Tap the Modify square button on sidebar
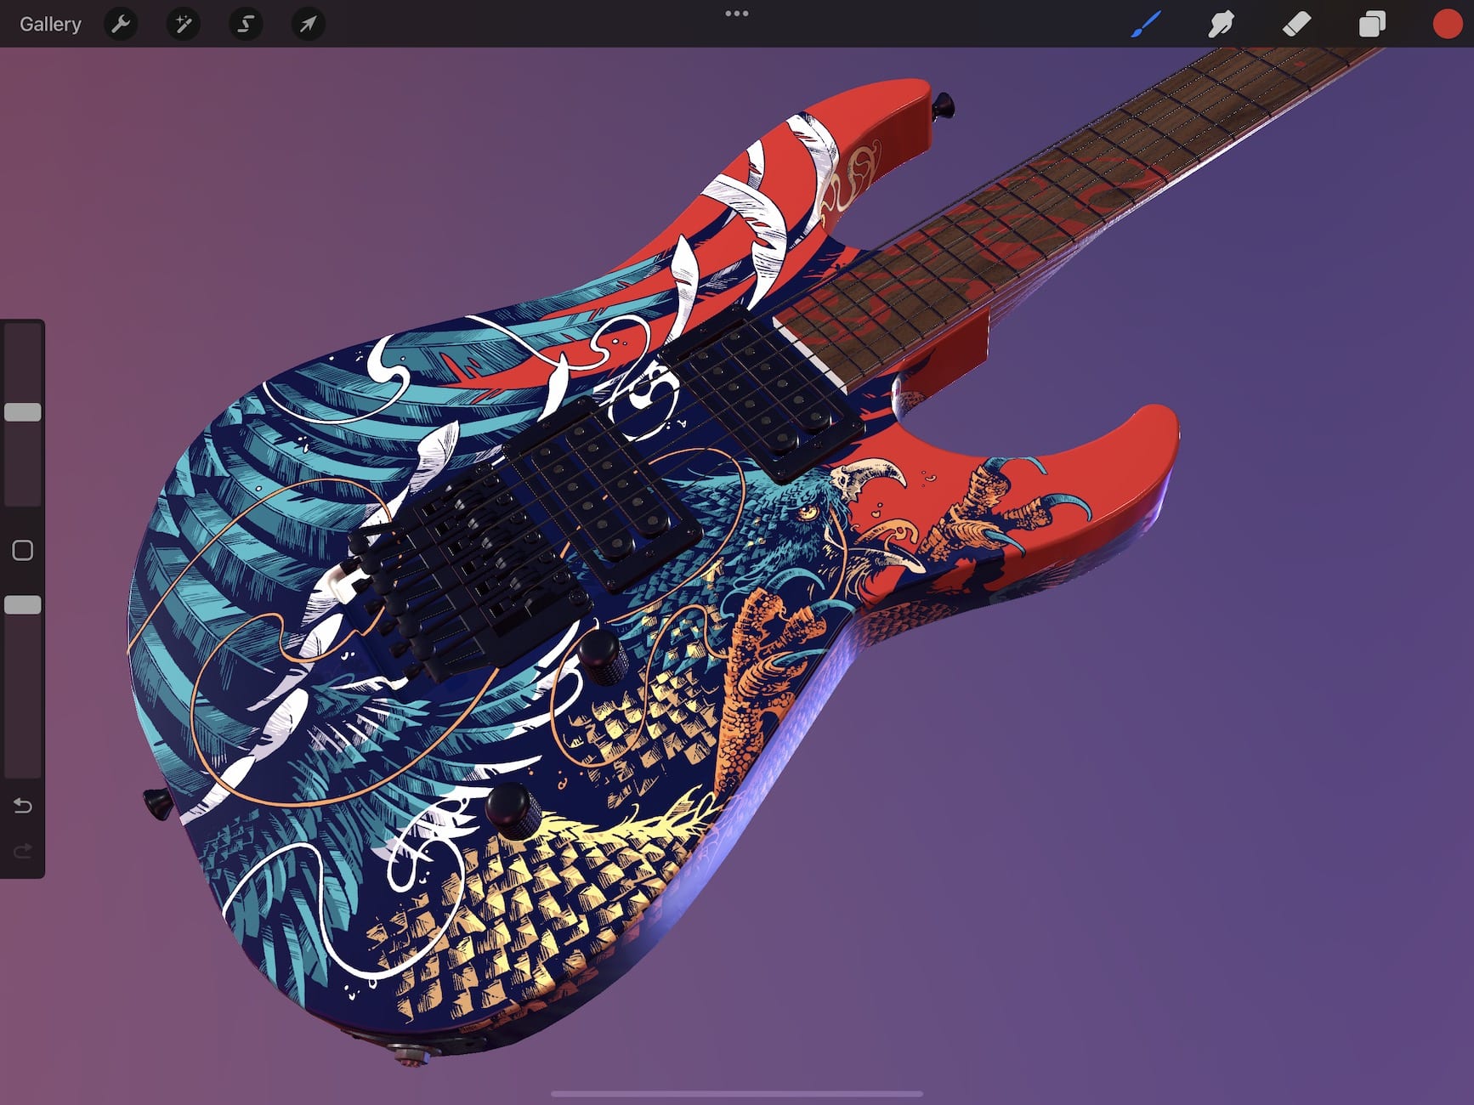The image size is (1474, 1105). pos(23,550)
